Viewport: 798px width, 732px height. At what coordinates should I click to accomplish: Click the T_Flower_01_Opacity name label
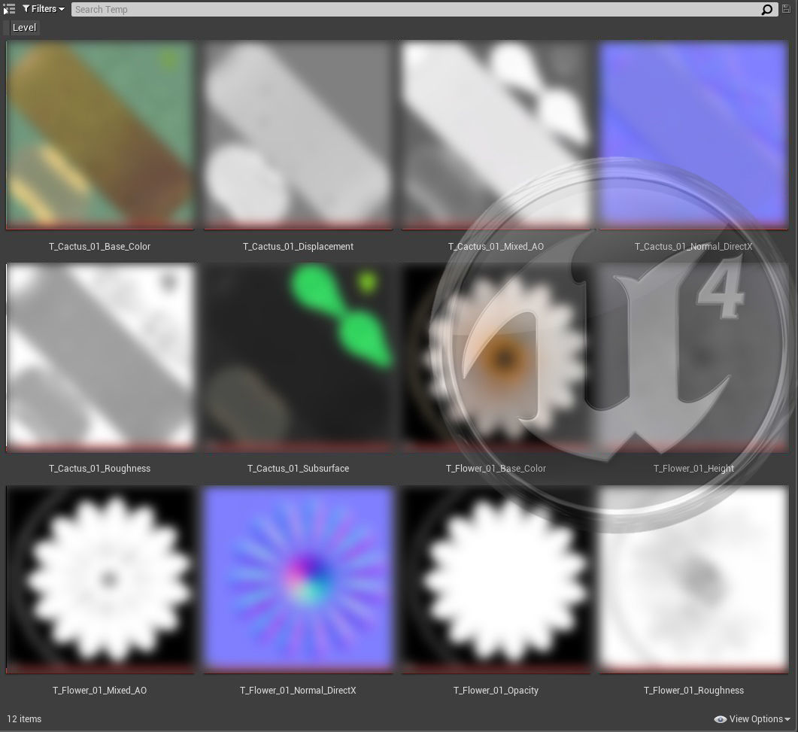click(x=496, y=691)
